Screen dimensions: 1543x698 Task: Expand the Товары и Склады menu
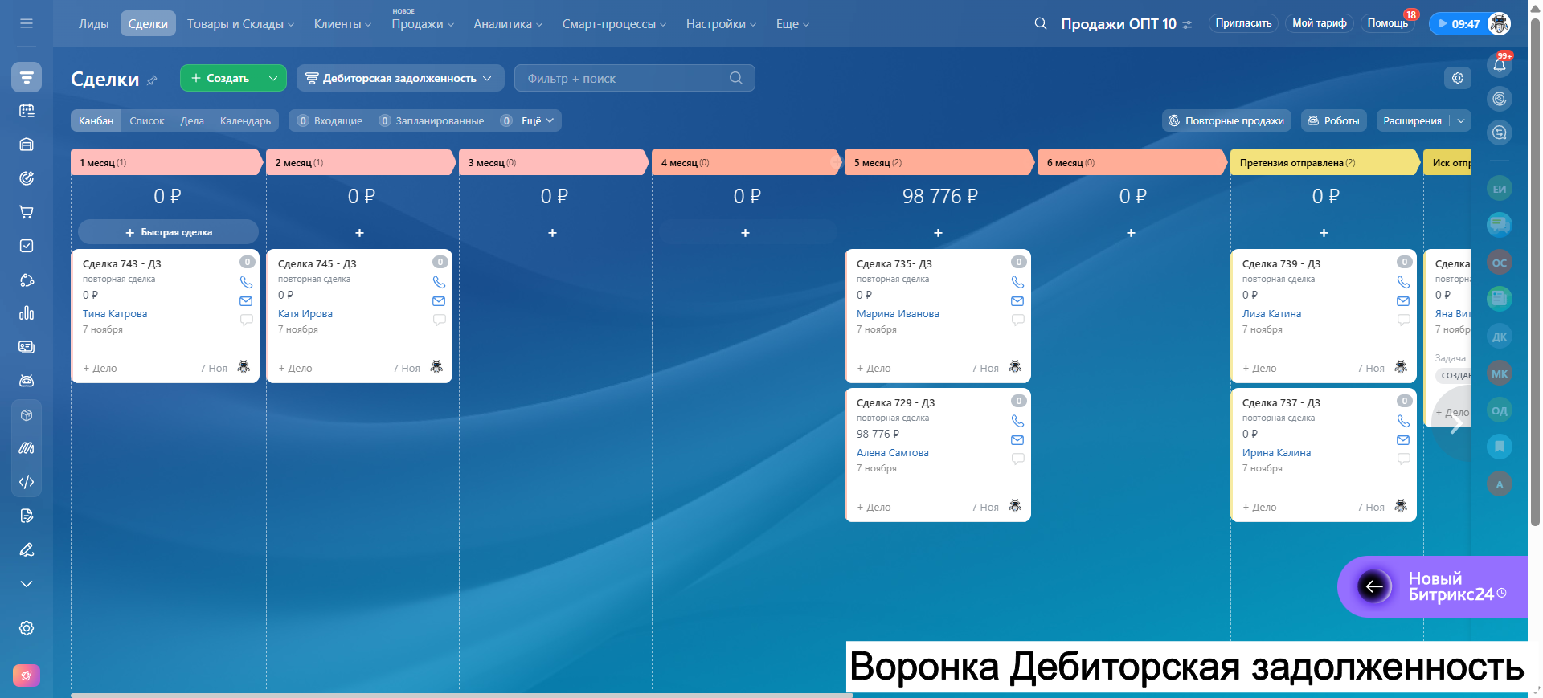pos(240,24)
